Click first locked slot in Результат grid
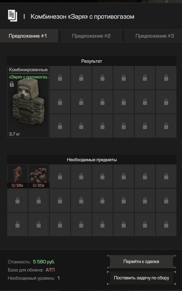Screen dimensions: 182x291 point(60,78)
